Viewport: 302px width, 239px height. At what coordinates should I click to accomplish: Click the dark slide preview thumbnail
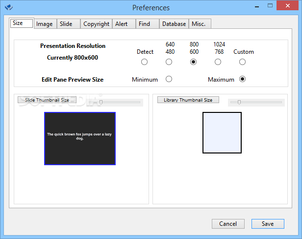click(80, 139)
